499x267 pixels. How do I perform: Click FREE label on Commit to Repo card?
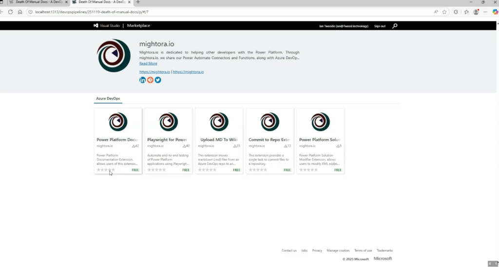pyautogui.click(x=287, y=170)
